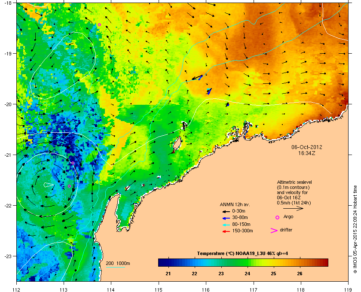This screenshot has height=292, width=361.
Task: Click the time label 16:34Z
Action: pyautogui.click(x=307, y=153)
